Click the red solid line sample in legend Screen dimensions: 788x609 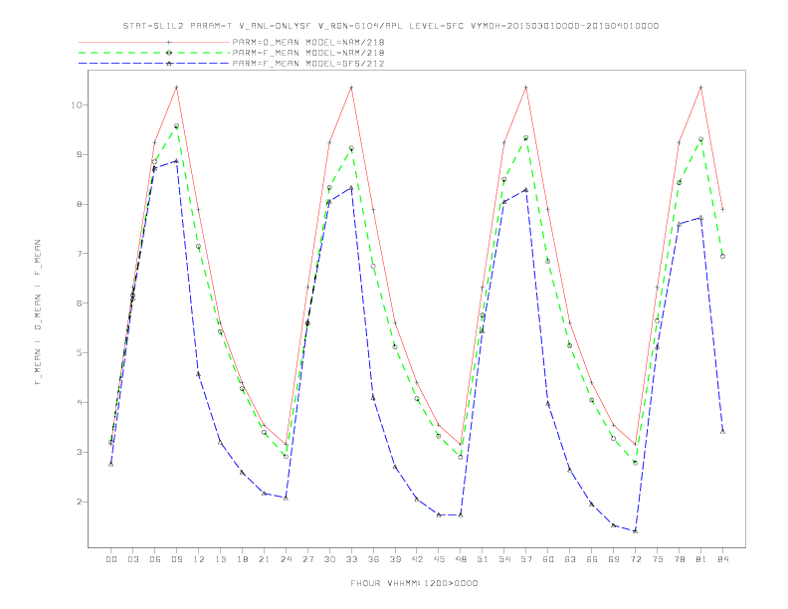[154, 42]
